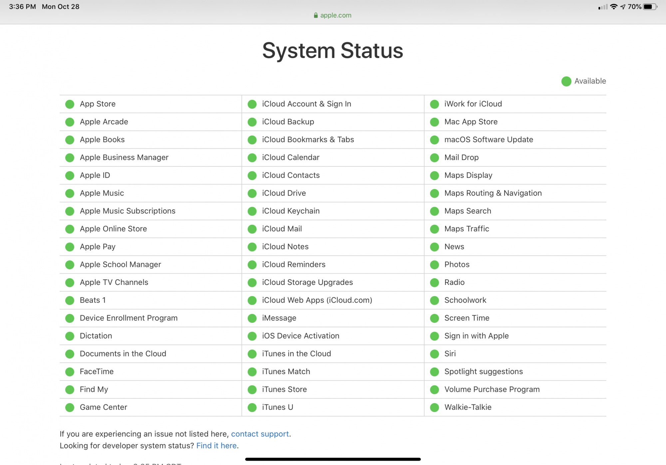The width and height of the screenshot is (666, 465).
Task: Click the green status dot beside App Store
Action: (70, 104)
